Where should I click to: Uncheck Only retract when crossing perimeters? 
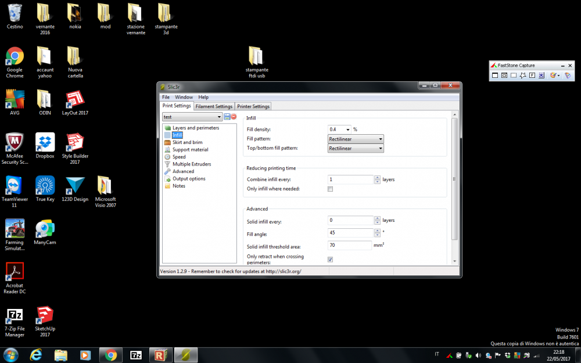pyautogui.click(x=331, y=259)
